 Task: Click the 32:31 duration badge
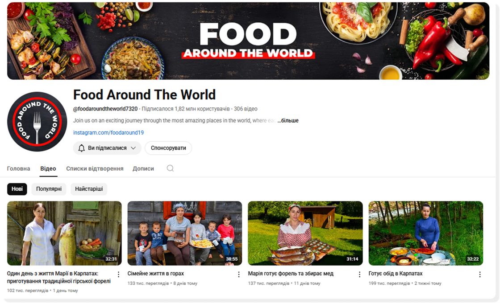point(111,259)
